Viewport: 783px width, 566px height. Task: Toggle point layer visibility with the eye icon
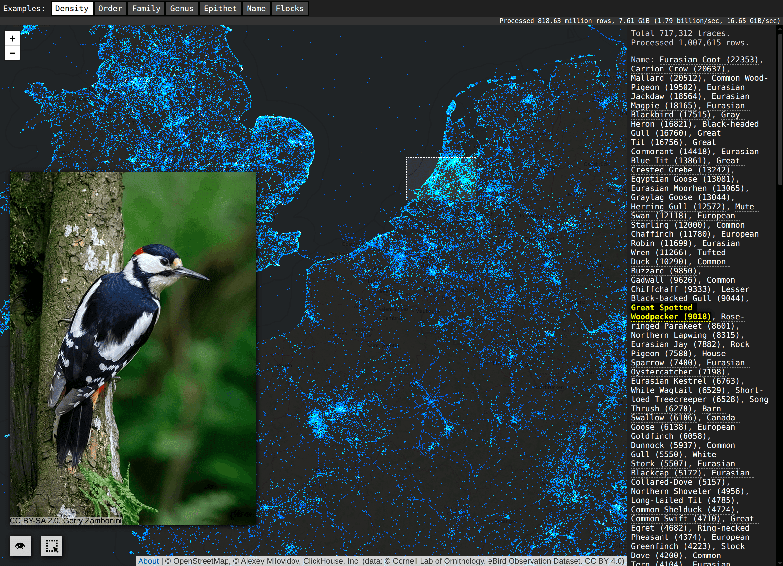[20, 546]
